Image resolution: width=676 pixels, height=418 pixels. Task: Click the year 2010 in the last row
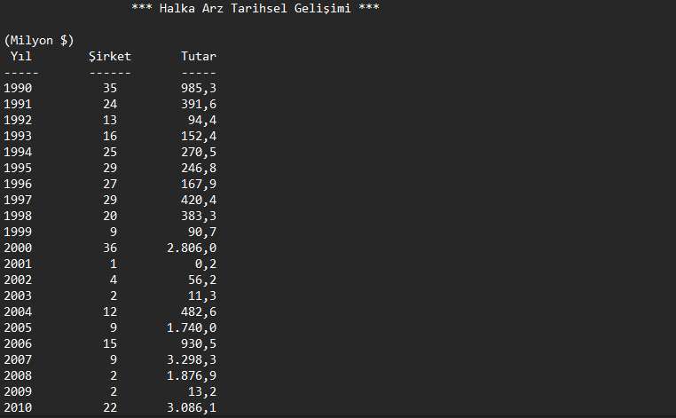click(18, 407)
